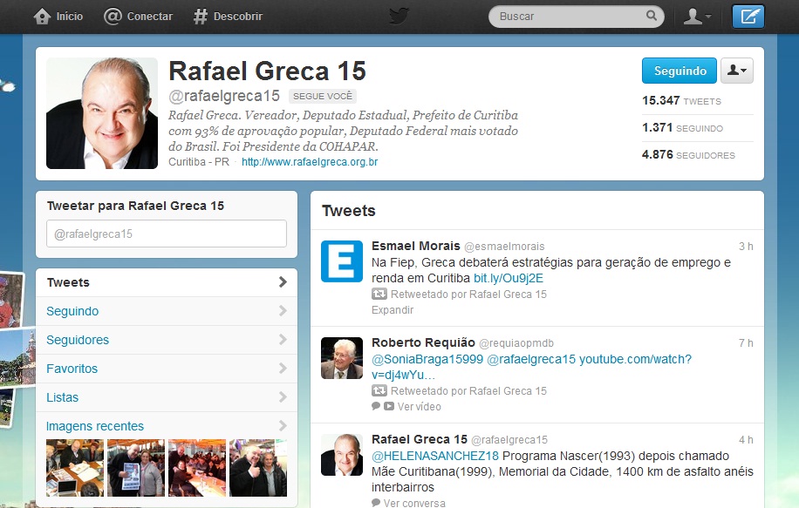Click the person icon beside Seguindo button
The image size is (799, 508).
click(x=736, y=71)
